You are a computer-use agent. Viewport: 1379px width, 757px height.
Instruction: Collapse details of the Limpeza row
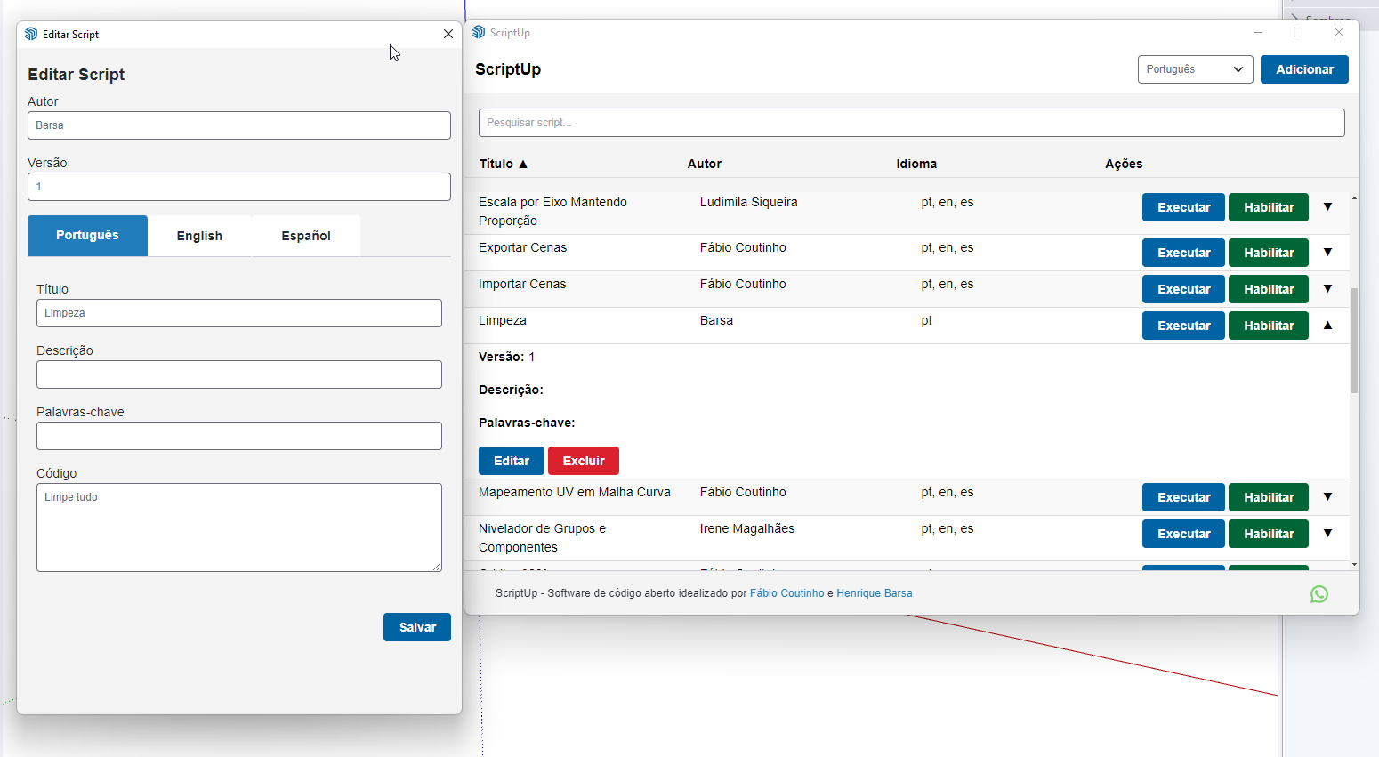1327,326
